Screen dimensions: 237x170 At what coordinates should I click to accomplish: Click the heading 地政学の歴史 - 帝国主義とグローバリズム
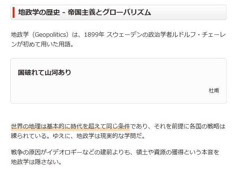point(84,13)
